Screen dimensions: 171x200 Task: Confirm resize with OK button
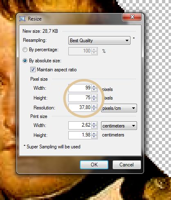point(94,165)
